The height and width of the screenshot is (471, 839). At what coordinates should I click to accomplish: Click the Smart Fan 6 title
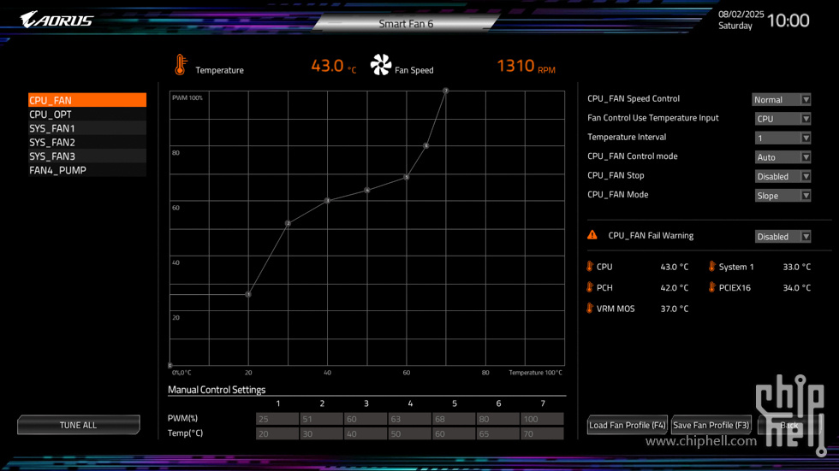pyautogui.click(x=406, y=23)
